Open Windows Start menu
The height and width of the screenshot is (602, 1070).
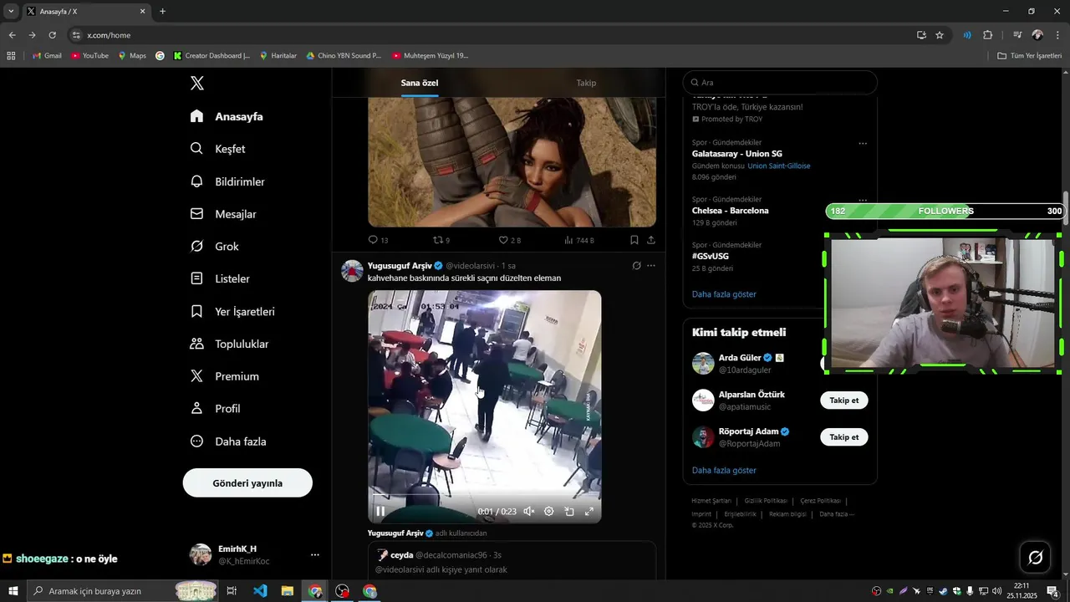coord(13,591)
